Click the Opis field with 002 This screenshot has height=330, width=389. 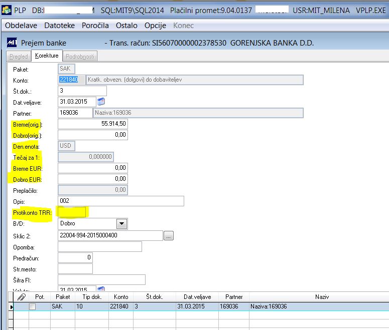[121, 201]
